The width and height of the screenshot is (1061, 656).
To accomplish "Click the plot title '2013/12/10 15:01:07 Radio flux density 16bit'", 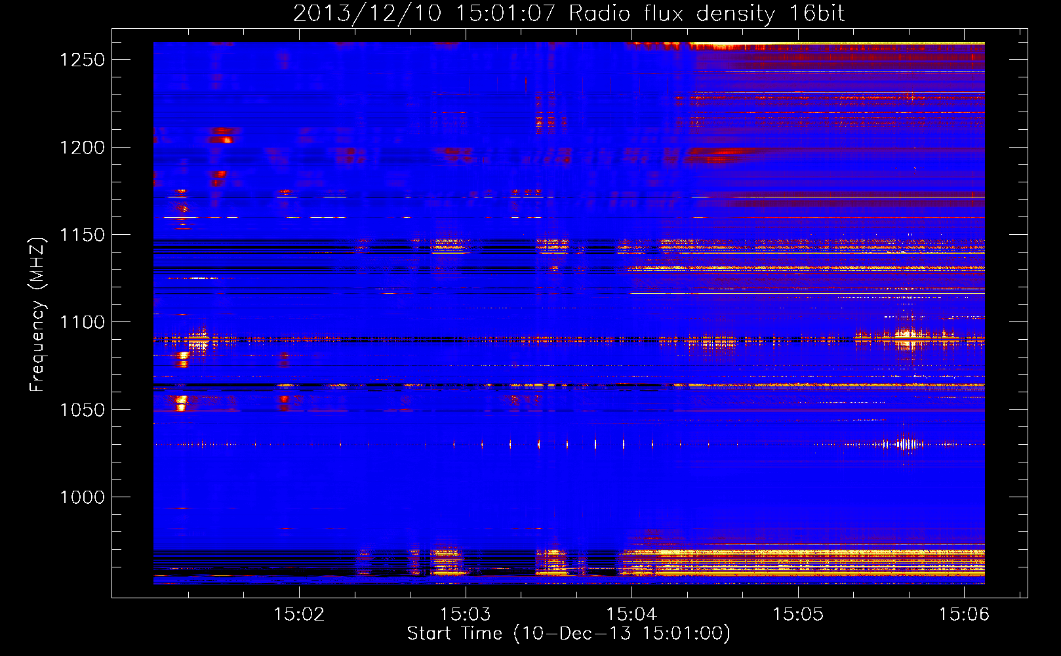I will click(x=569, y=13).
